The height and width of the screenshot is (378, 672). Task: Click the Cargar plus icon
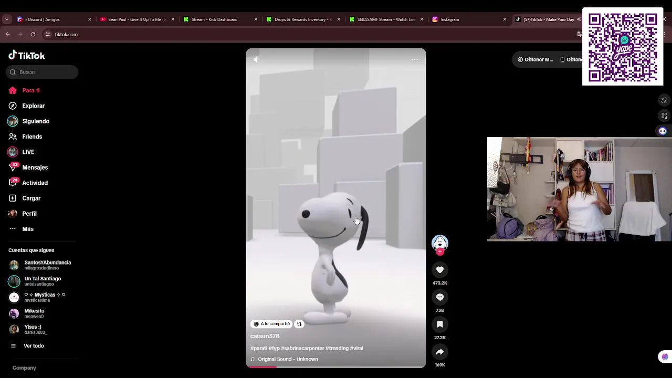13,198
